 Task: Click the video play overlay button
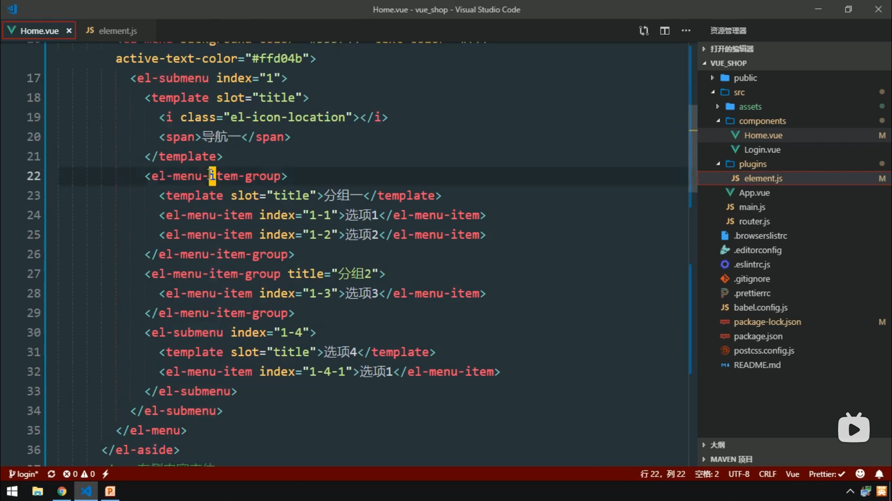tap(854, 429)
